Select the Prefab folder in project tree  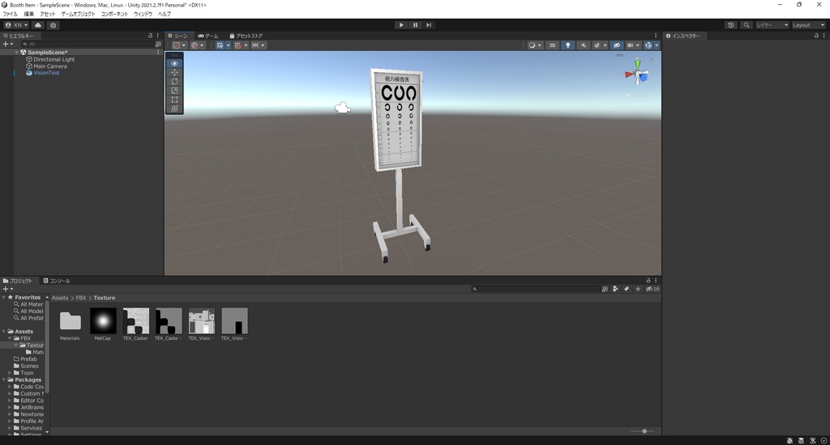28,359
